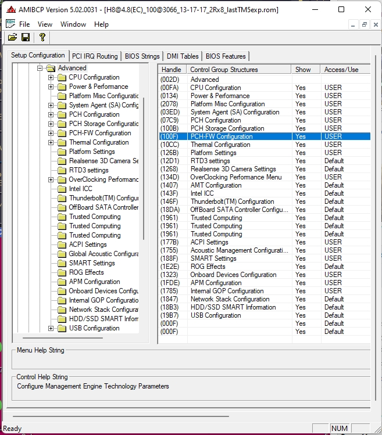The width and height of the screenshot is (382, 435).
Task: Select the Global Acoustic Configuration tree item
Action: pos(103,254)
